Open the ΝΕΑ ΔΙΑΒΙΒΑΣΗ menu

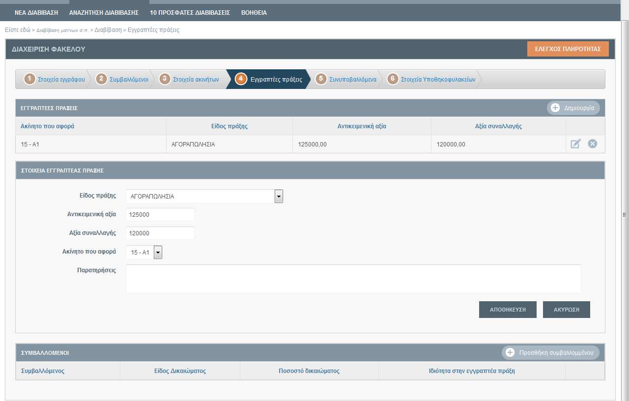point(36,13)
